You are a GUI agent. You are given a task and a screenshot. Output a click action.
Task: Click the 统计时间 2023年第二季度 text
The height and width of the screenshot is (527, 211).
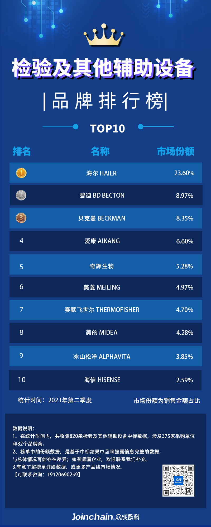55,400
